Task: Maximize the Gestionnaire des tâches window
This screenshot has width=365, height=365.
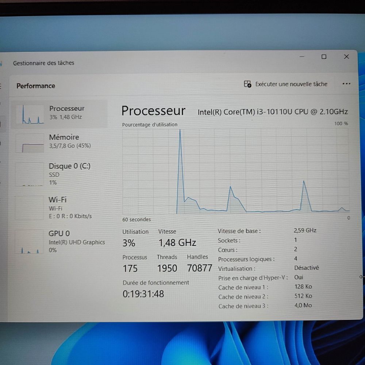Action: 324,57
